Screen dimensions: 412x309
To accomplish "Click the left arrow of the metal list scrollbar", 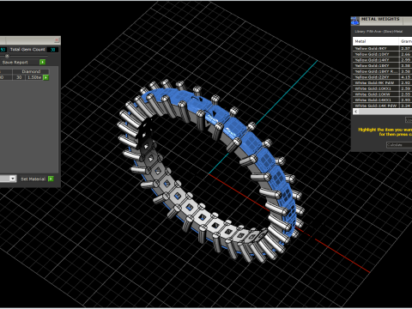I will click(356, 112).
